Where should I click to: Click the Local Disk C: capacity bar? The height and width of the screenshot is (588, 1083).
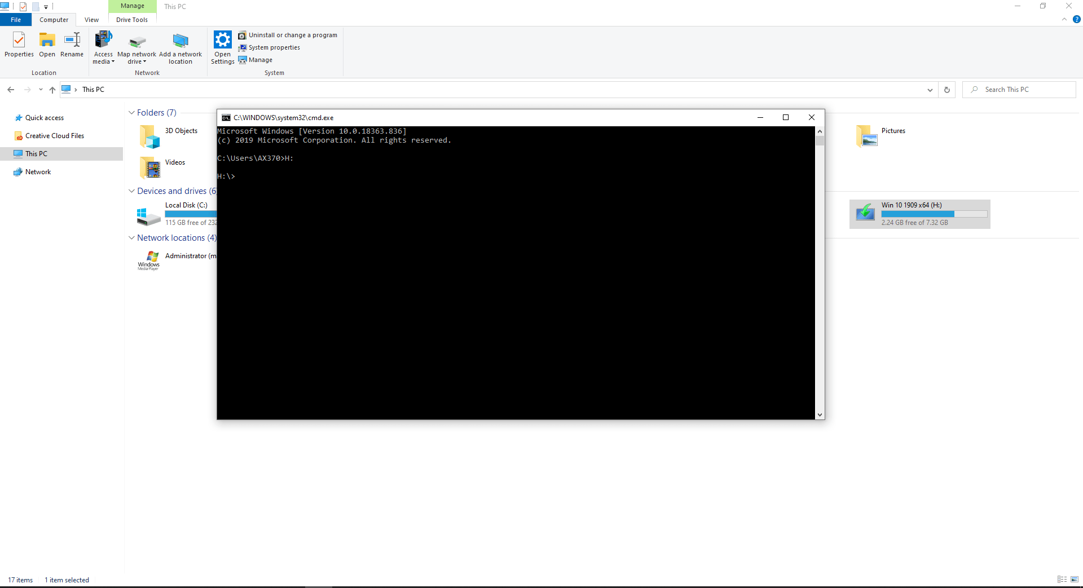[191, 214]
